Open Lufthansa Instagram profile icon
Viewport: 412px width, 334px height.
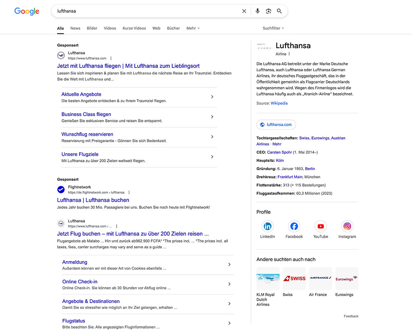[347, 227]
